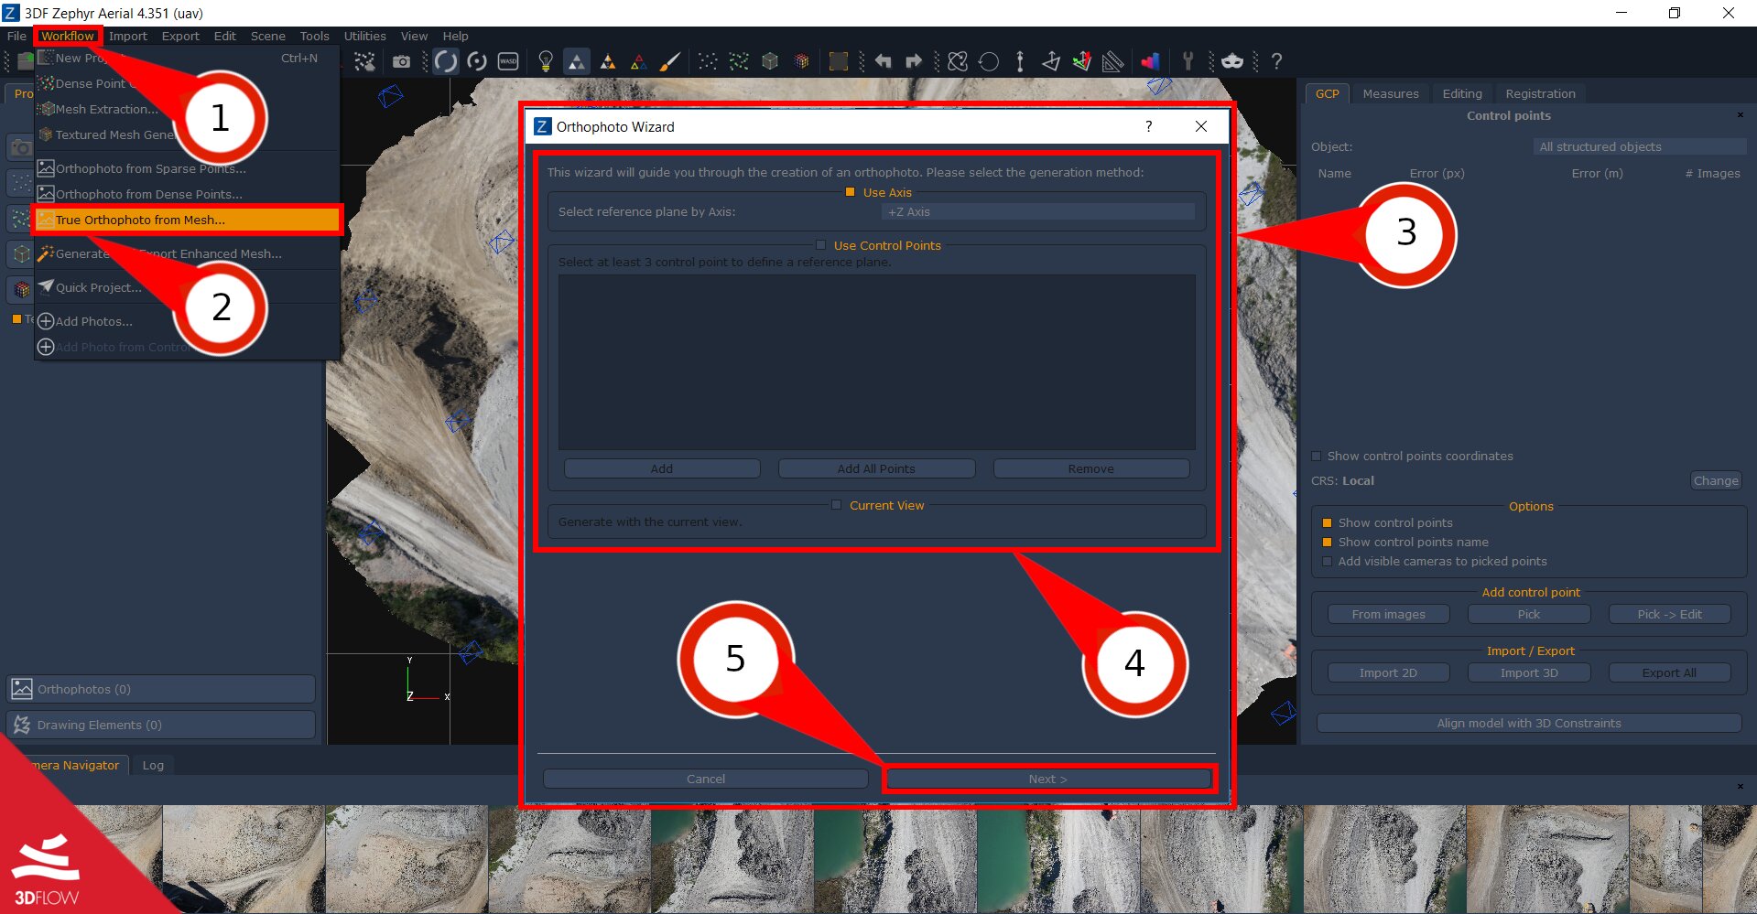This screenshot has height=914, width=1757.
Task: Switch to the Log tab
Action: [x=153, y=765]
